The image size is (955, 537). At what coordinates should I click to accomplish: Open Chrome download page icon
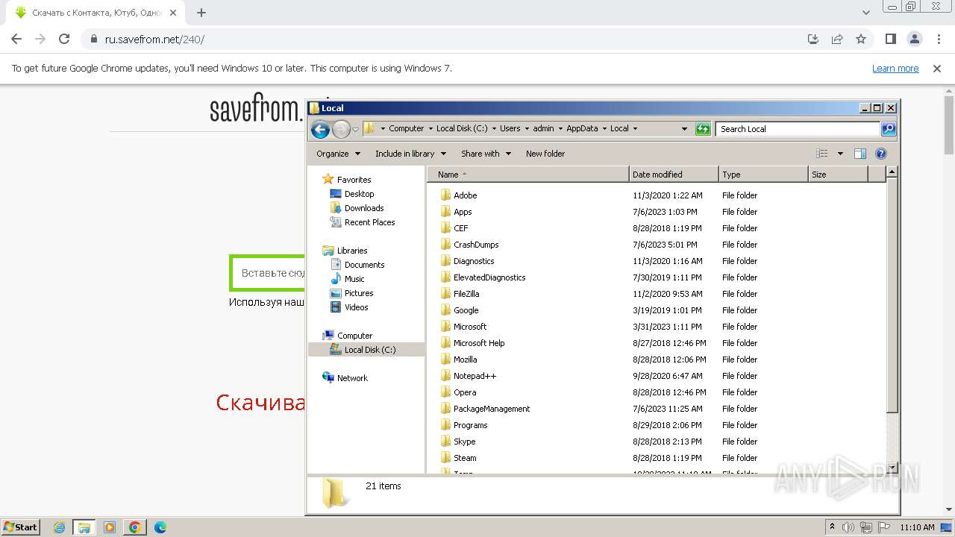(x=813, y=39)
